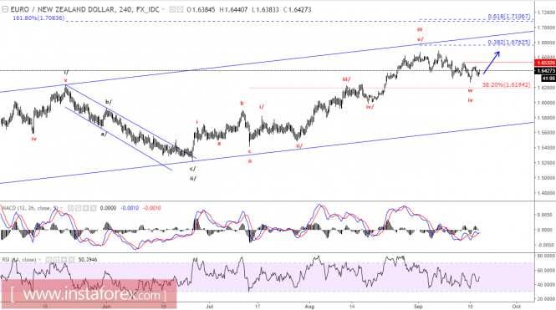
Task: Click low value L1.63833
Action: [x=266, y=9]
